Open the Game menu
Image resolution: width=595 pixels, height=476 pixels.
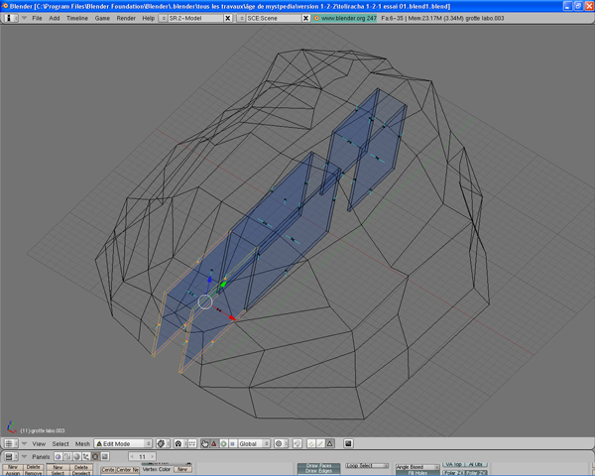tap(102, 18)
